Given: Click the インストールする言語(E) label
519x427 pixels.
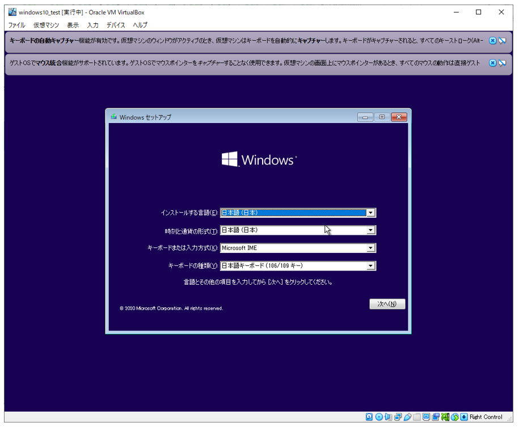Looking at the screenshot, I should click(x=189, y=213).
